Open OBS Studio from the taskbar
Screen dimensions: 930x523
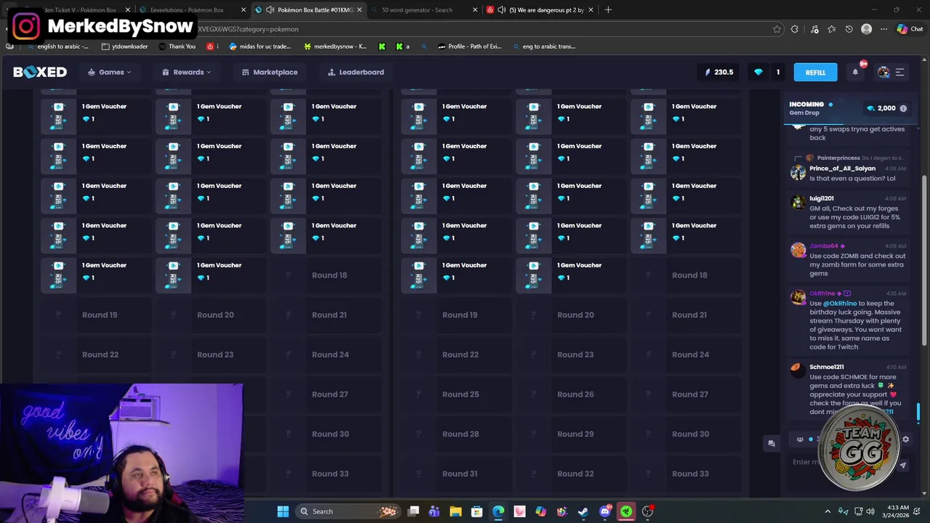click(x=647, y=511)
